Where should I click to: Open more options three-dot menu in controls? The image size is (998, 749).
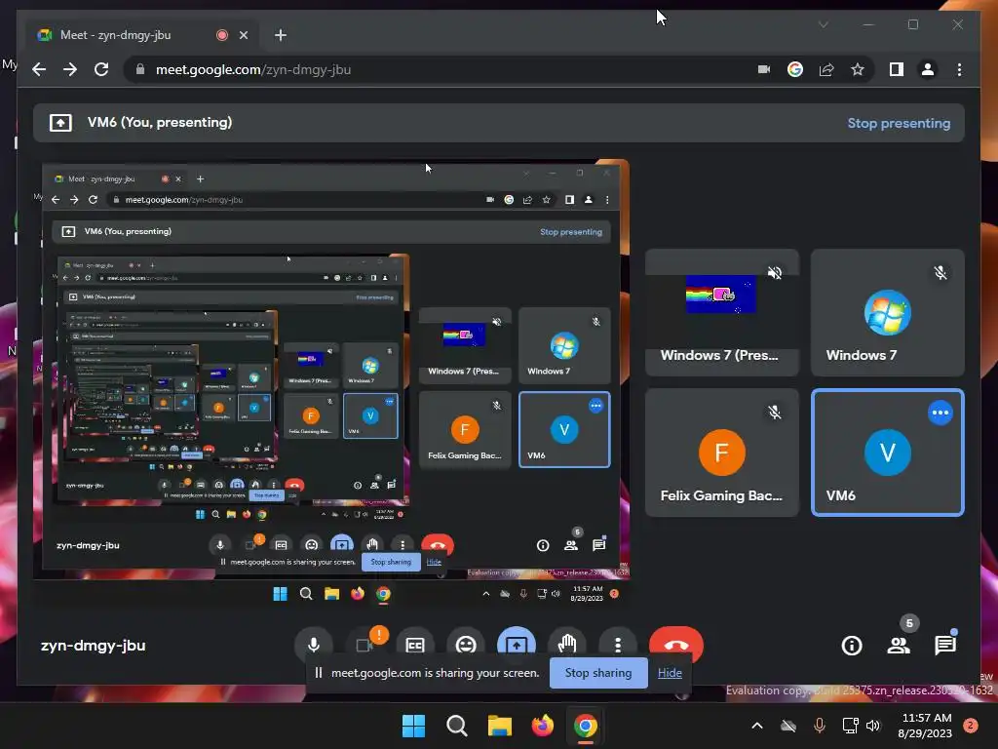(617, 646)
